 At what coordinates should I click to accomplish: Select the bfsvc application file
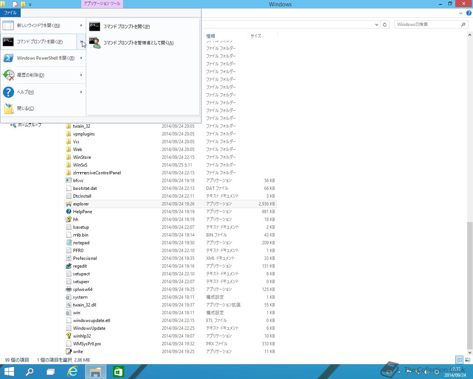pyautogui.click(x=78, y=181)
